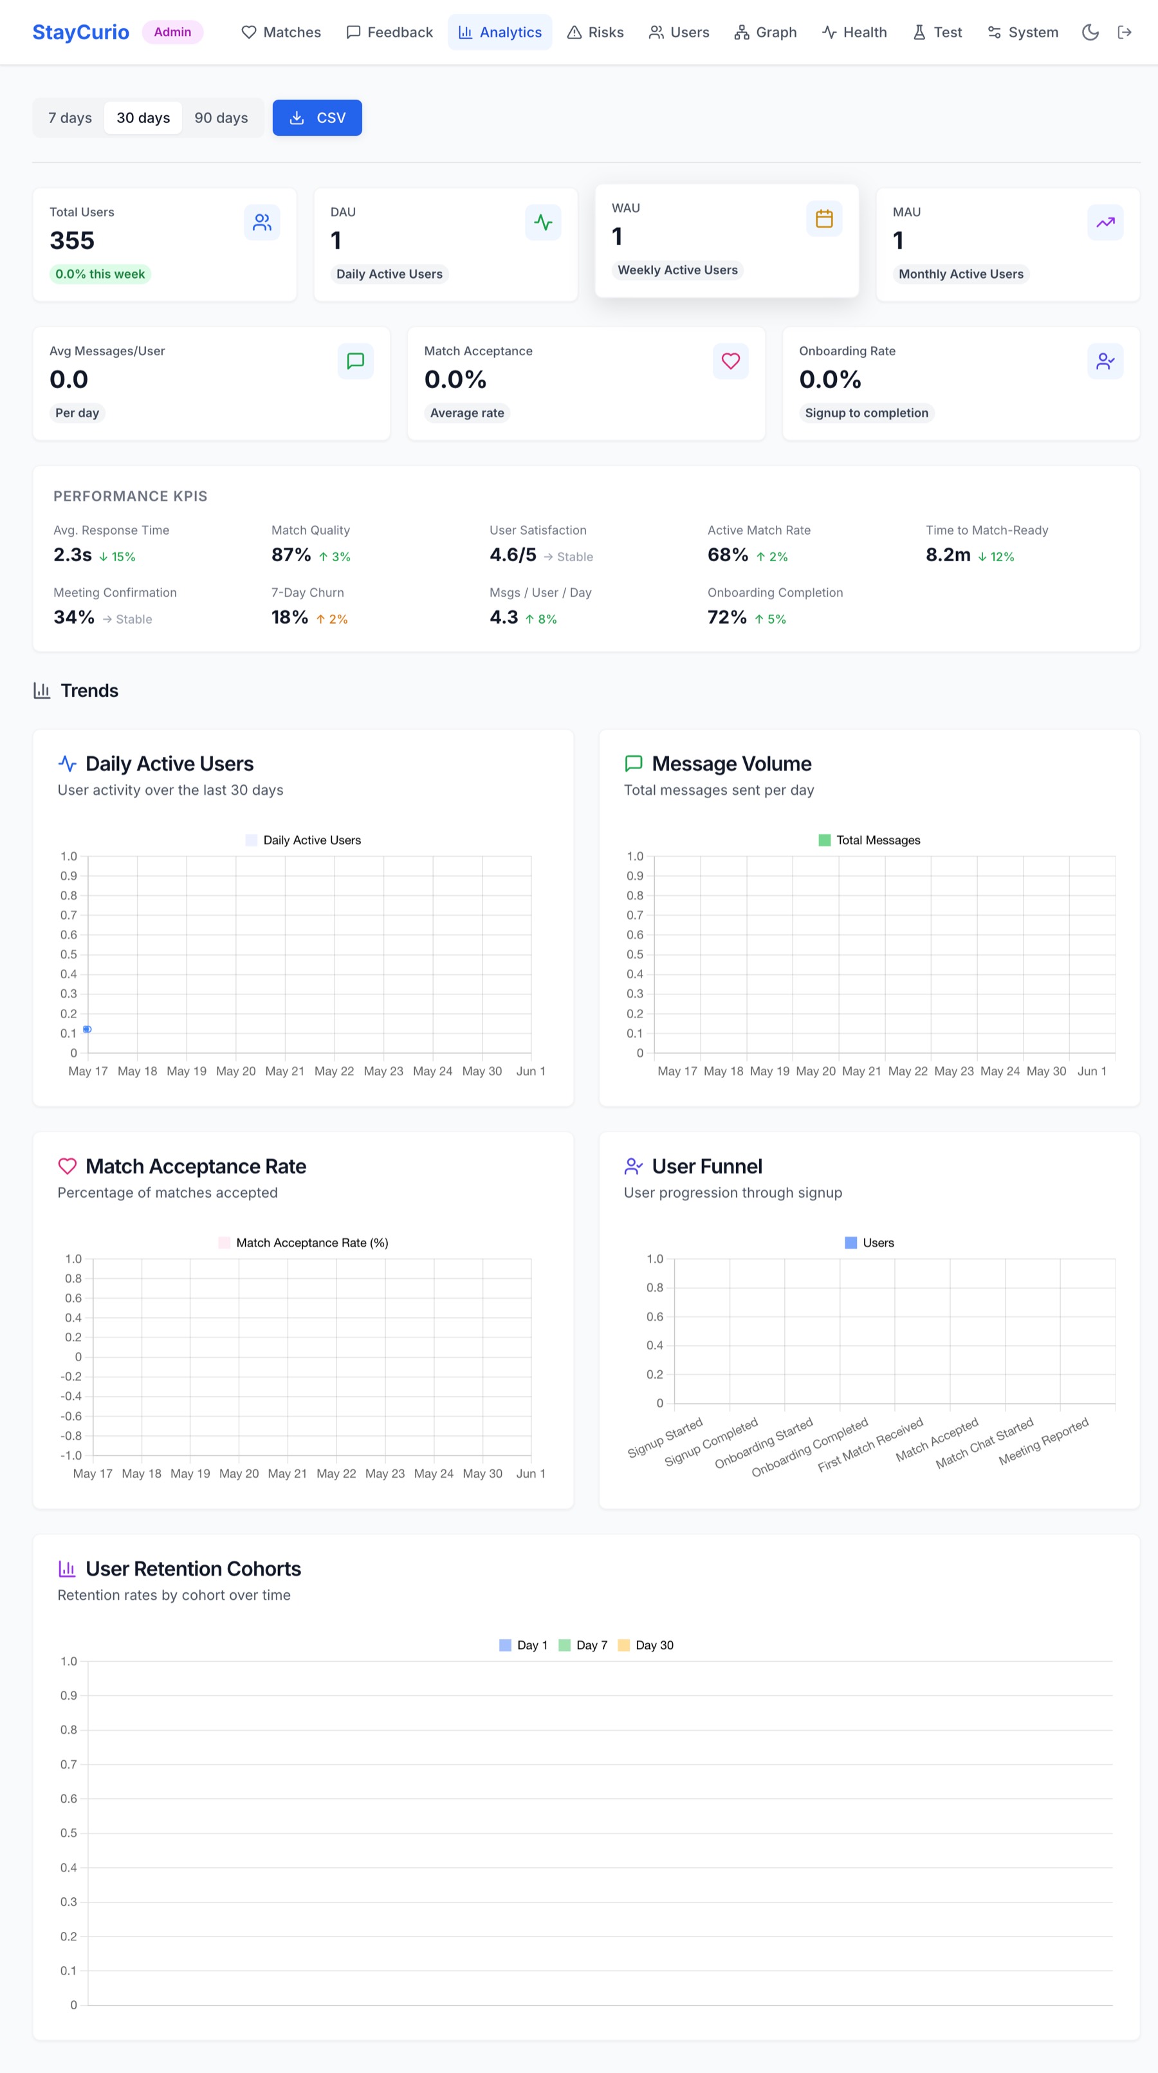
Task: Select the 30 days range
Action: tap(143, 118)
